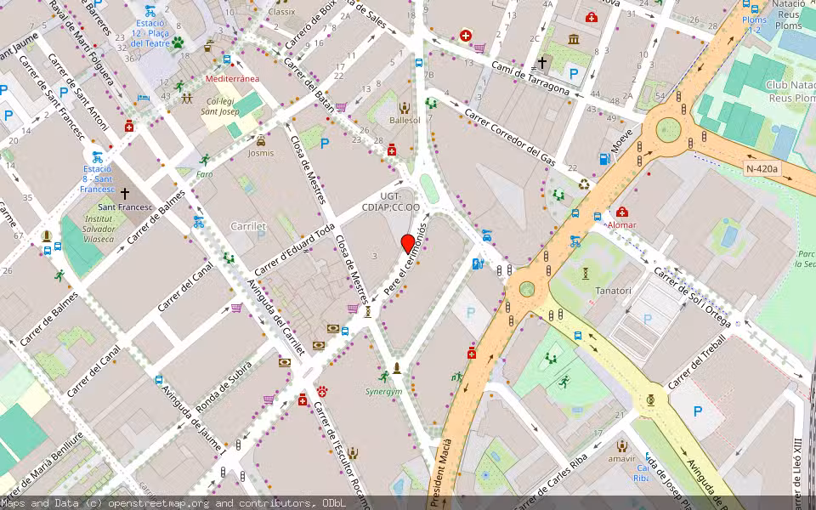This screenshot has width=816, height=510.
Task: Click the hotel bed icon
Action: [x=144, y=98]
